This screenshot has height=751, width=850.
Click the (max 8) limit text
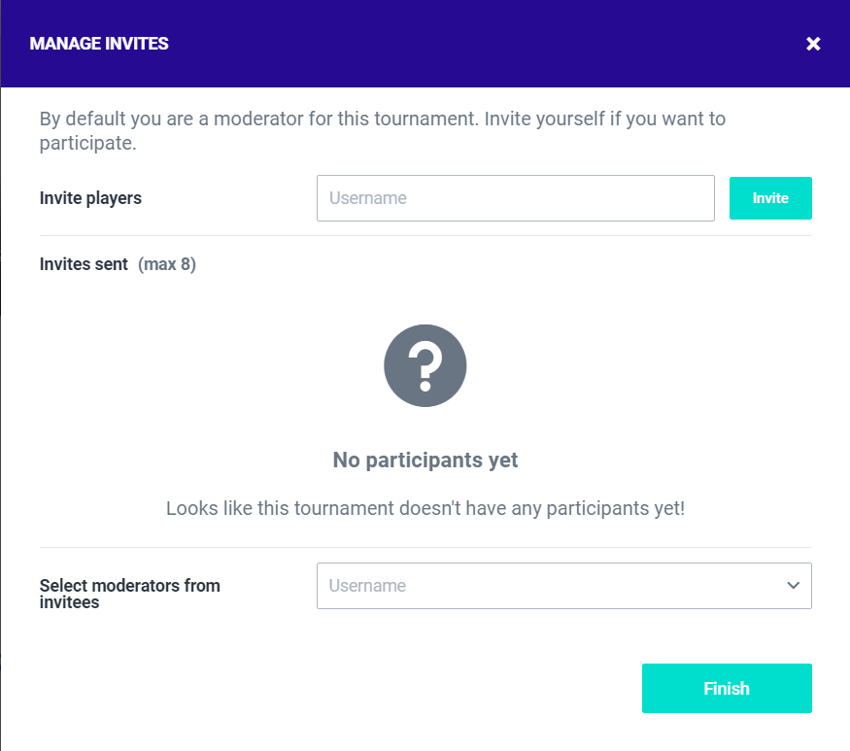pyautogui.click(x=167, y=264)
